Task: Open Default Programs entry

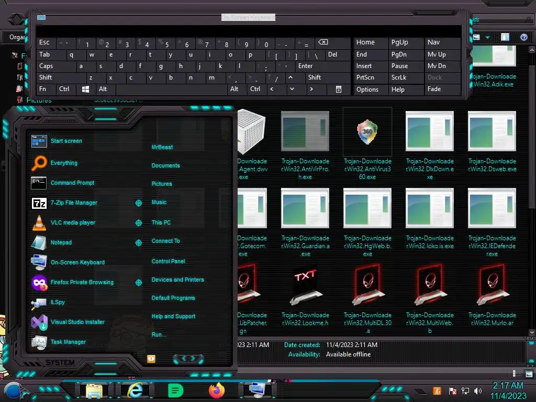Action: click(x=173, y=298)
